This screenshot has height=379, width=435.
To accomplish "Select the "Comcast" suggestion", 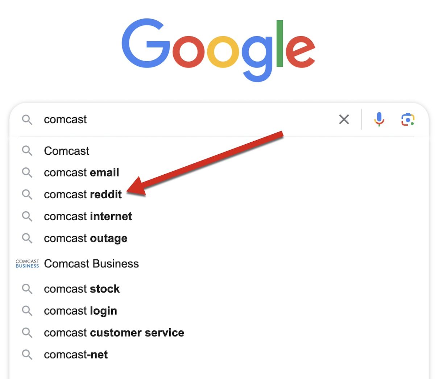I will click(67, 151).
